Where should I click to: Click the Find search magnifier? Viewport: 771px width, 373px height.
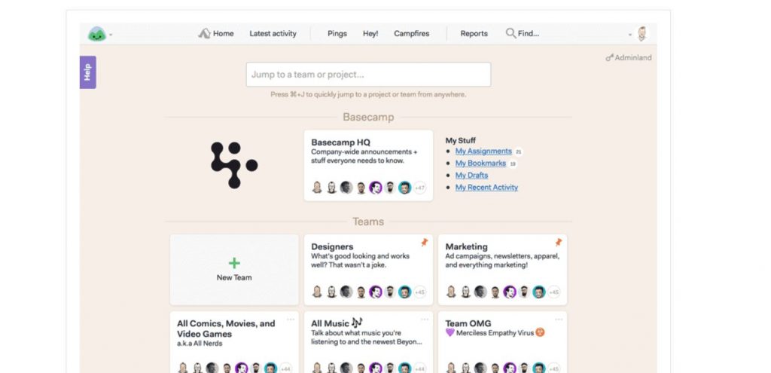point(511,33)
